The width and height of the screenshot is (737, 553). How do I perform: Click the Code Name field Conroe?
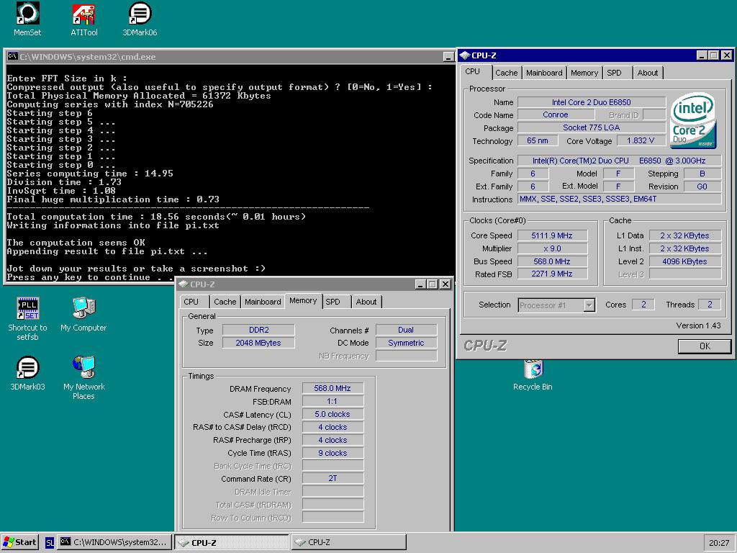click(555, 114)
